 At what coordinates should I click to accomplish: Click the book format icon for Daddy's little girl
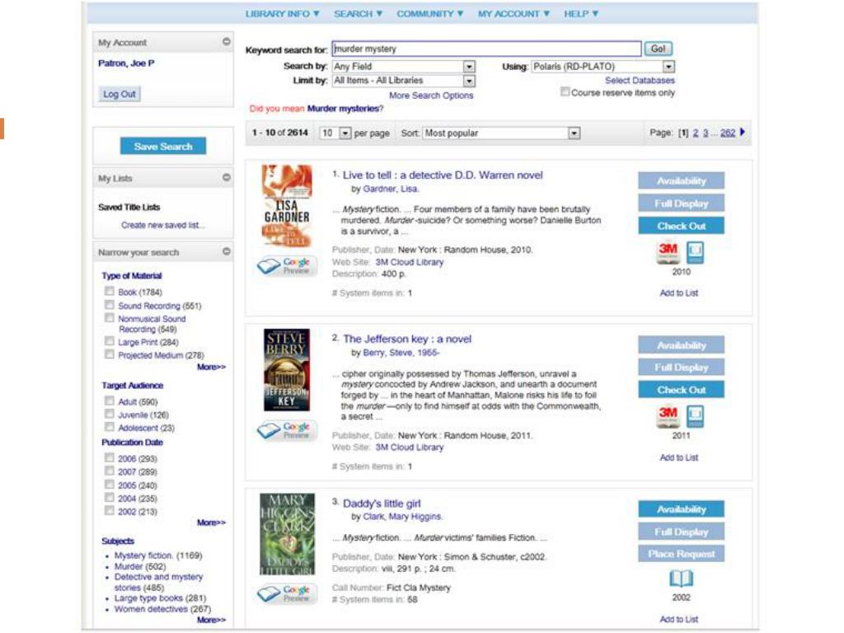coord(681,579)
